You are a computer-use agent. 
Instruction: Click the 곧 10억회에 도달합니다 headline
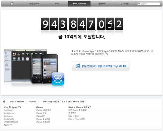pos(82,37)
